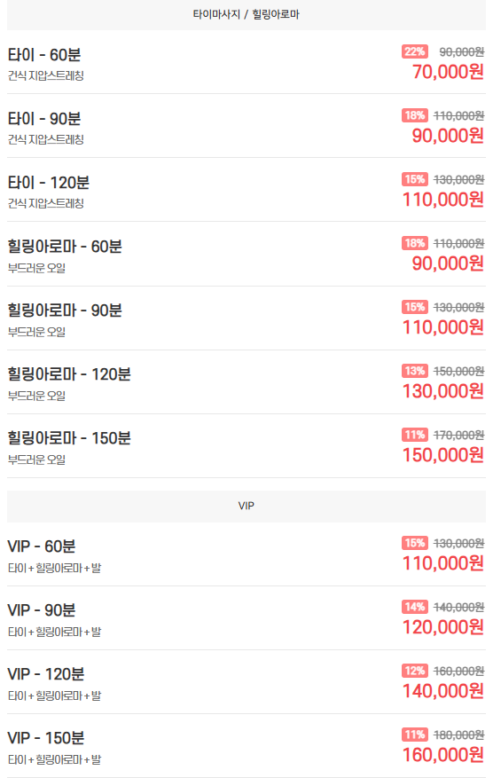Select the 타이마사지 / 힐링아로마 section header
This screenshot has height=778, width=493.
point(246,14)
